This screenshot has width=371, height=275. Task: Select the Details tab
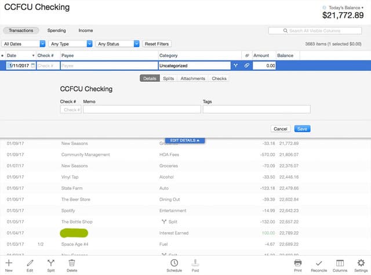150,78
